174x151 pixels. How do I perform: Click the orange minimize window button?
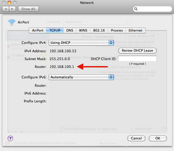click(9, 3)
